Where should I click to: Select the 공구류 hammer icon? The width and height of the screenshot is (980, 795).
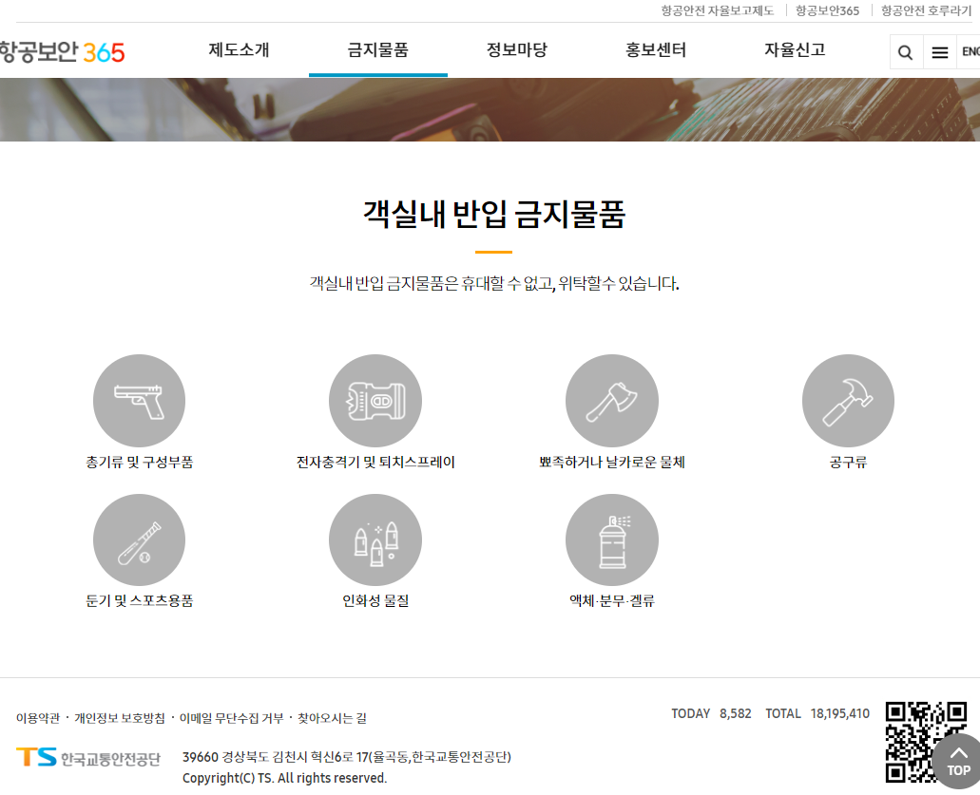[x=848, y=400]
